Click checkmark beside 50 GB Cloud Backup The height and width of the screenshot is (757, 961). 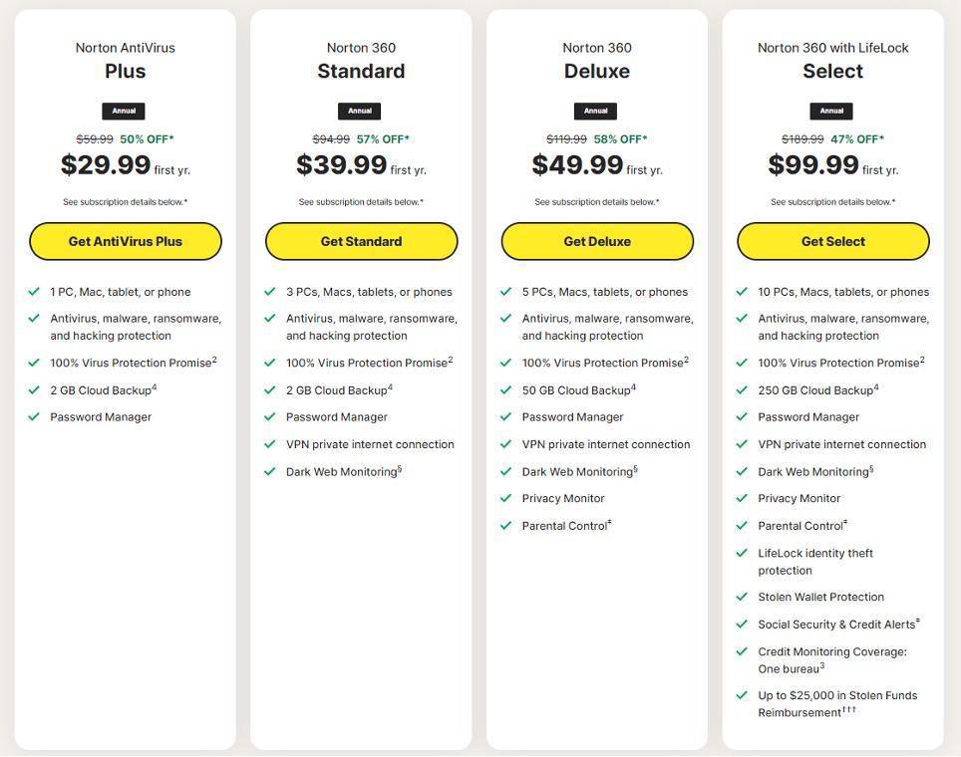(x=505, y=390)
